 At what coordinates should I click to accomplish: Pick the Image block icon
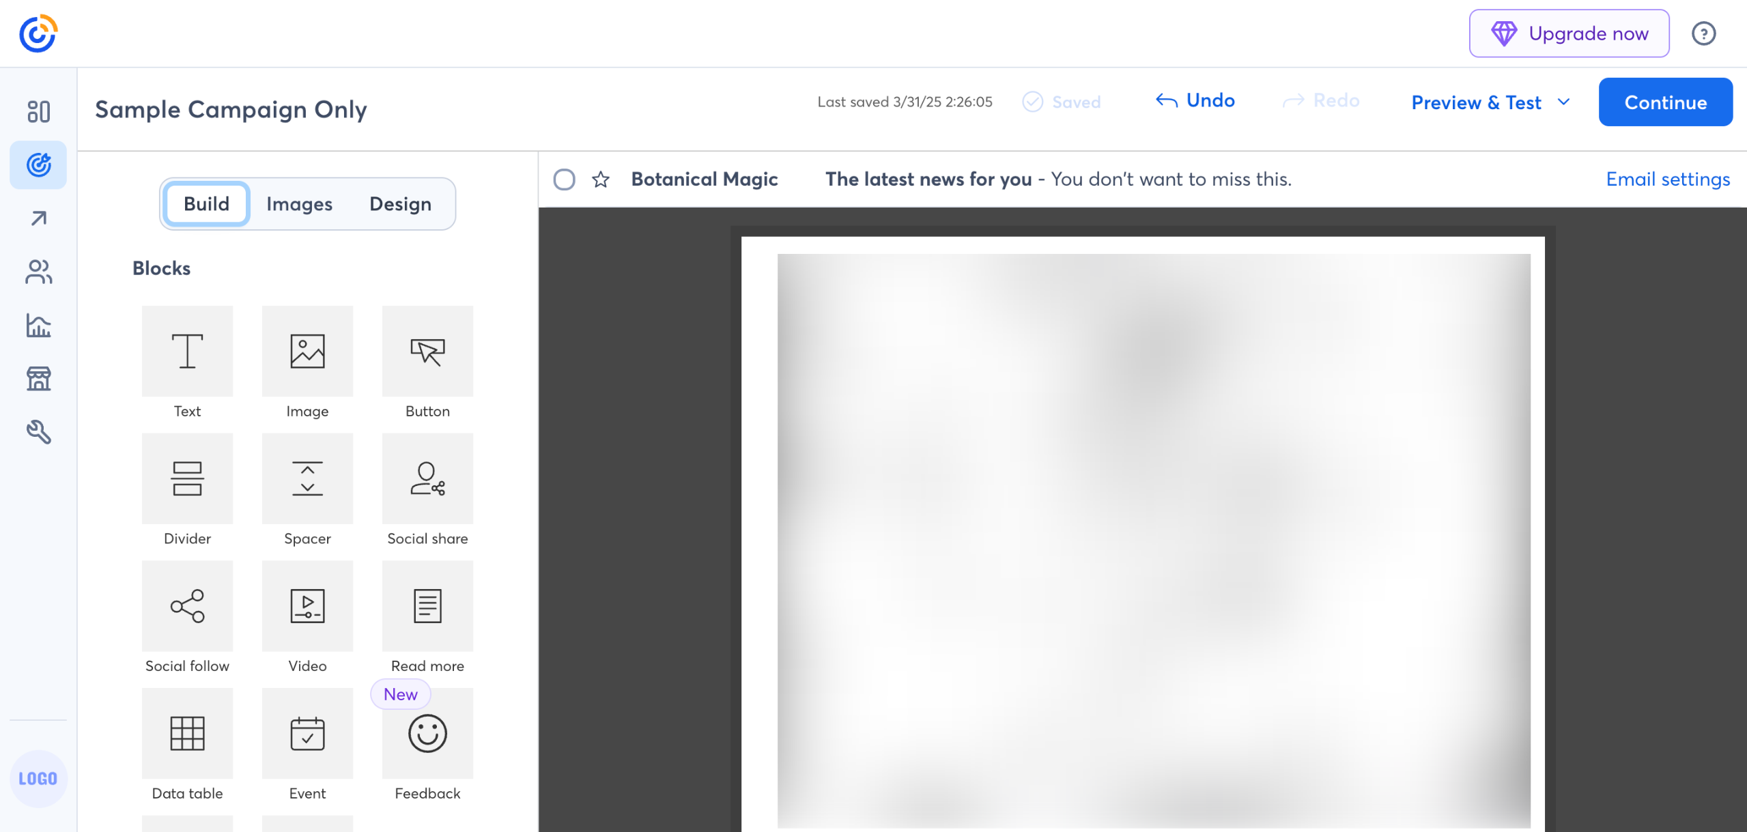pos(307,351)
